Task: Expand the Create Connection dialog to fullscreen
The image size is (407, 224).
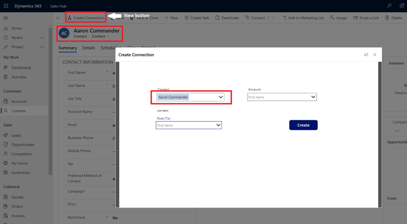Action: (x=366, y=55)
